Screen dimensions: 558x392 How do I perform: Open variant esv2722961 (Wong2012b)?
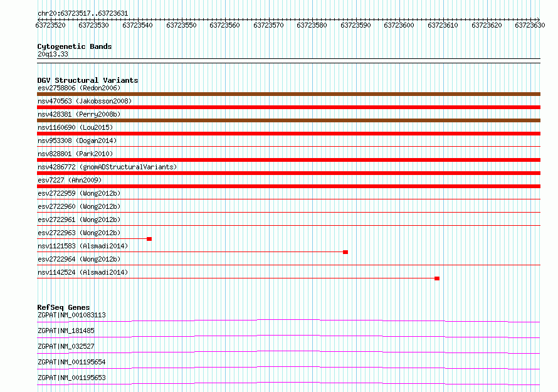point(79,220)
